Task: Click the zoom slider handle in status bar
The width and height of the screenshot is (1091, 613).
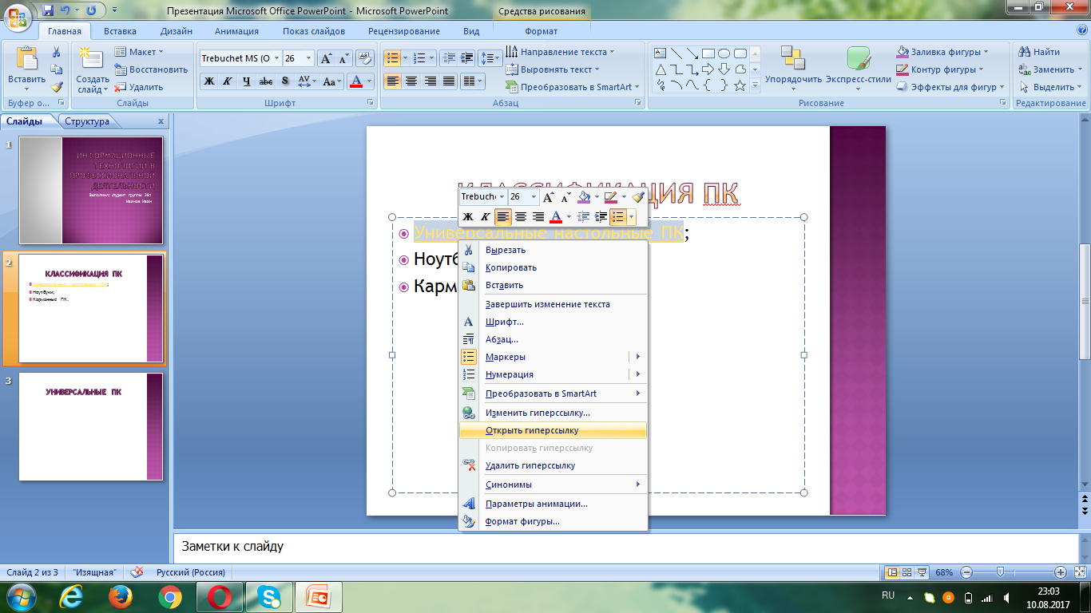Action: 1000,572
